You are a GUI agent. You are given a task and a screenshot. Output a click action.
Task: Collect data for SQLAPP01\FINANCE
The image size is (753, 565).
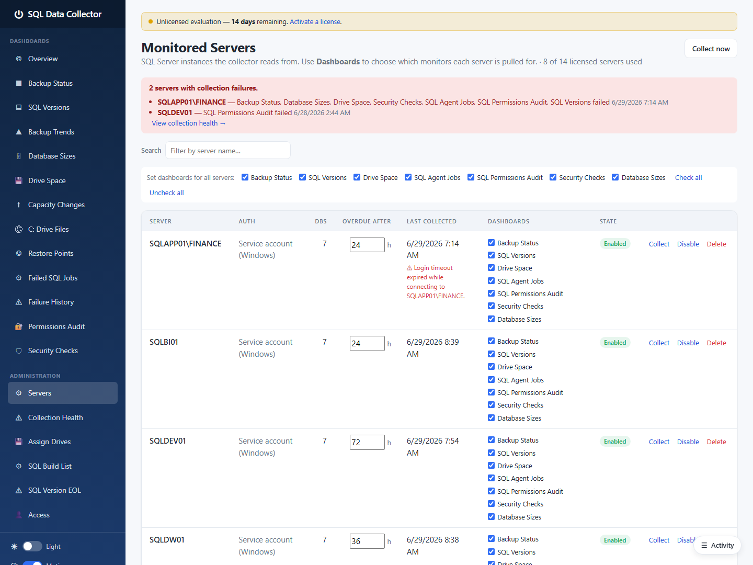point(659,244)
